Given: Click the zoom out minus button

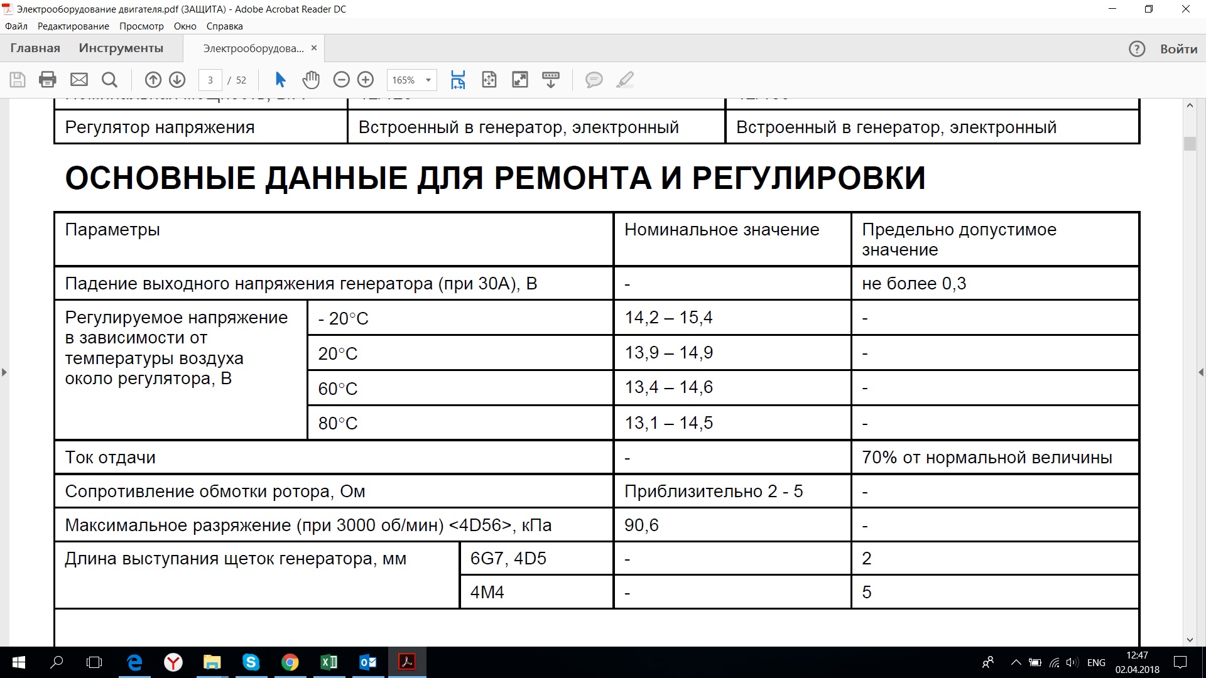Looking at the screenshot, I should pyautogui.click(x=341, y=80).
